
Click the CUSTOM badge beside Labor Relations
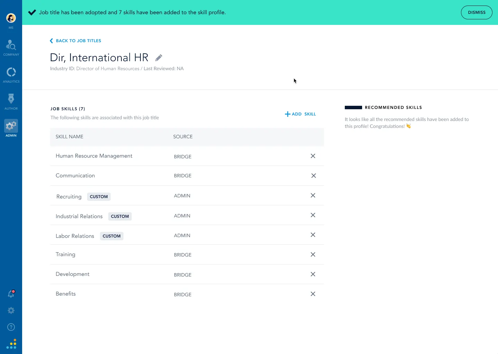pyautogui.click(x=112, y=236)
